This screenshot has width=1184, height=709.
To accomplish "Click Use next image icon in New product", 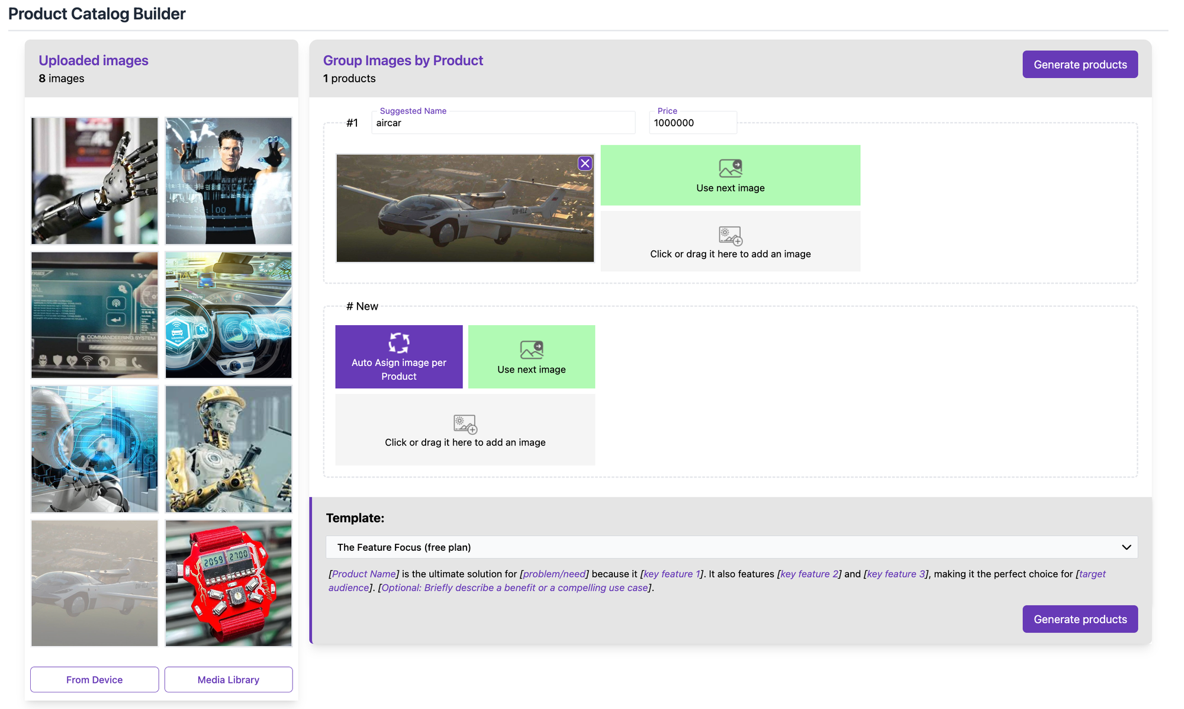I will [531, 349].
